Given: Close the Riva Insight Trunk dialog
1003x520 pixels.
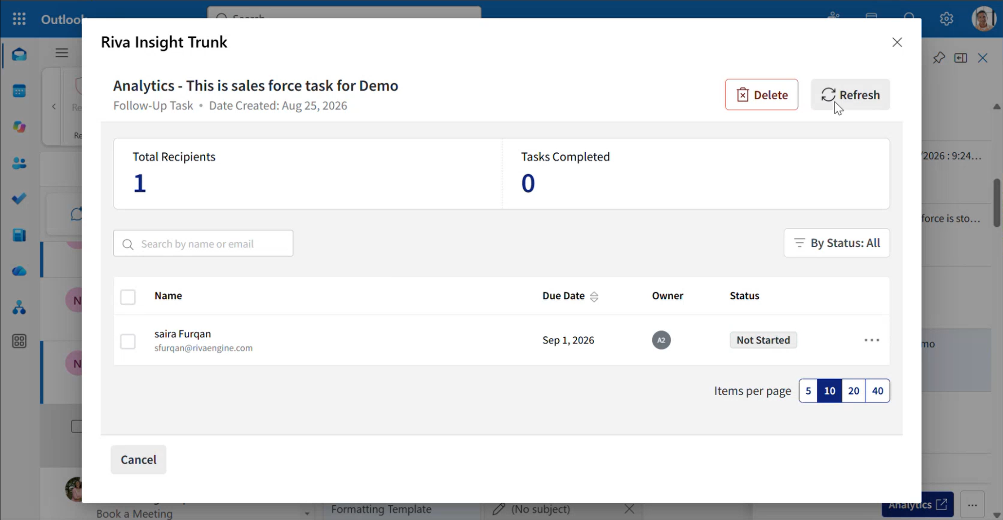Looking at the screenshot, I should [897, 42].
